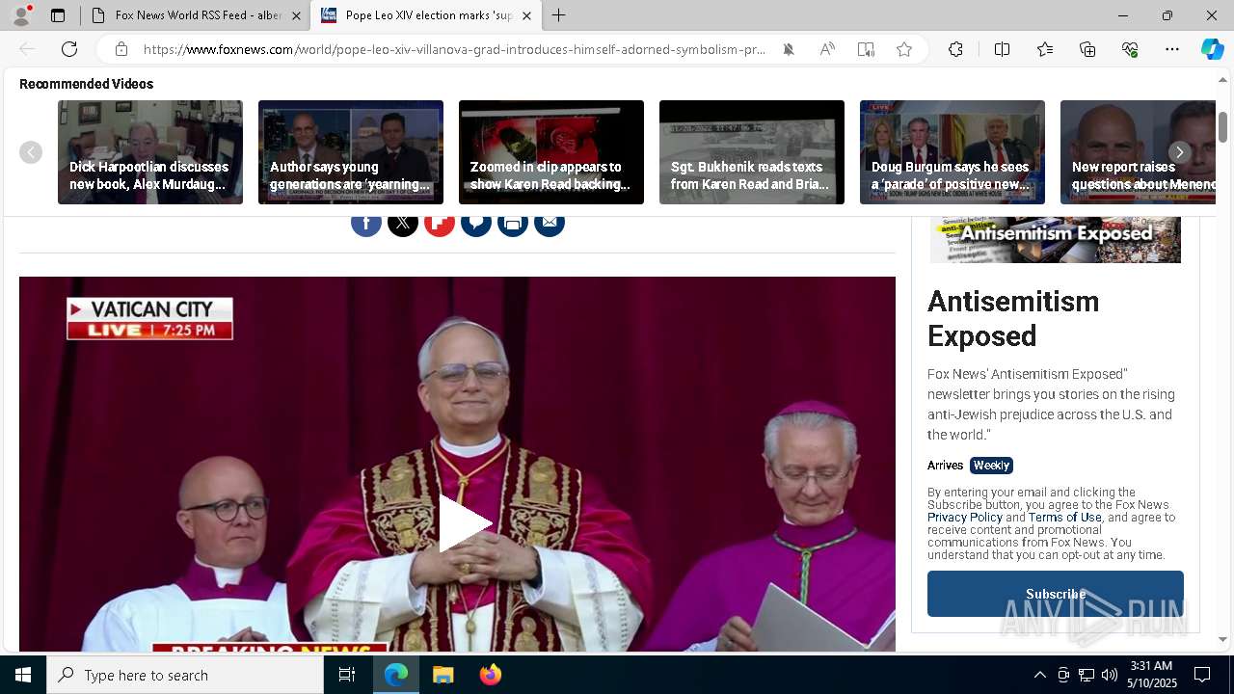Add this page to favorites
The height and width of the screenshot is (694, 1234).
click(x=904, y=49)
